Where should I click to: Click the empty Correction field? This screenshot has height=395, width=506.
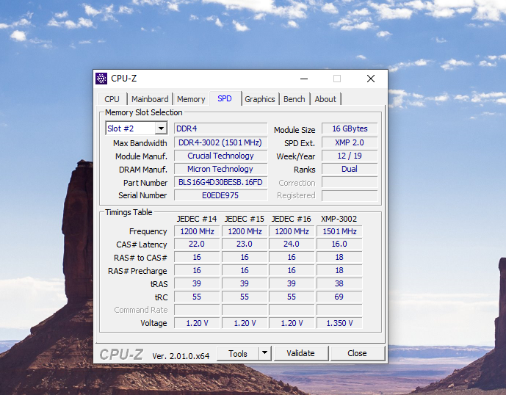350,182
